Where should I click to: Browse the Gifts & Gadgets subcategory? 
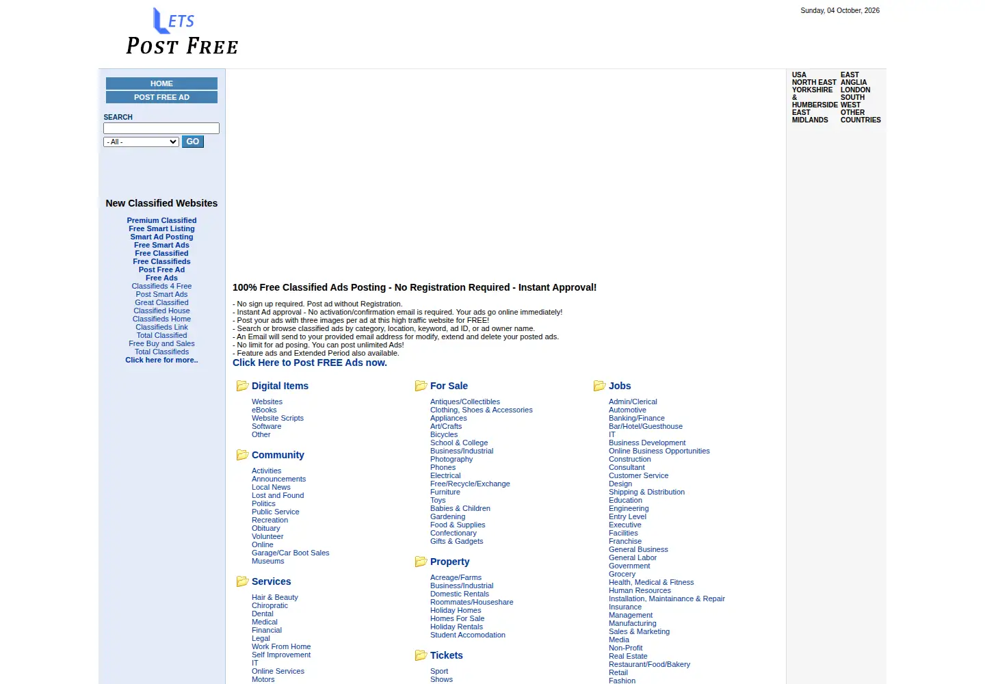pos(456,541)
